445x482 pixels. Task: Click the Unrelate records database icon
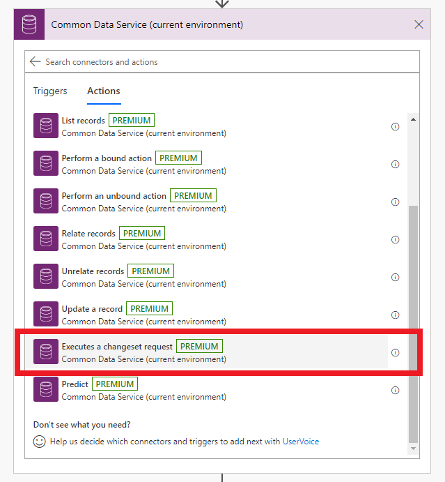coord(46,276)
